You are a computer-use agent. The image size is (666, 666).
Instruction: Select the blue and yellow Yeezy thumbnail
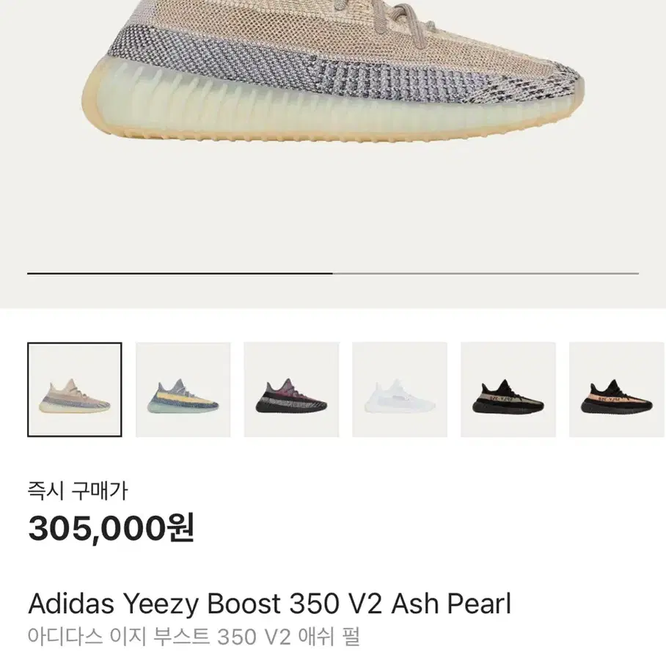click(x=183, y=389)
